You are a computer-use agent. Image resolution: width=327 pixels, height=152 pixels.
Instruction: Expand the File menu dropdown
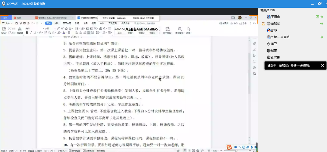point(7,23)
